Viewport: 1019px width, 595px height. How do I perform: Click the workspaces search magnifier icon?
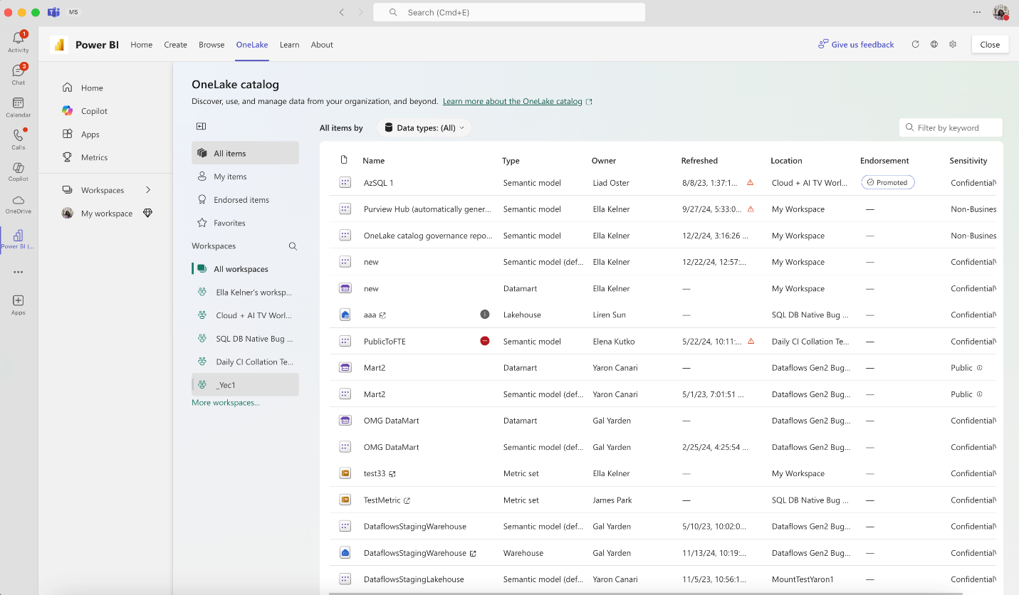[293, 246]
